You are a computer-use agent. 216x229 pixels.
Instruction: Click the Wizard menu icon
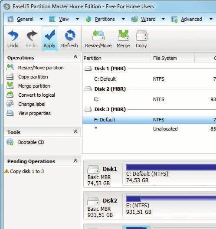134,19
